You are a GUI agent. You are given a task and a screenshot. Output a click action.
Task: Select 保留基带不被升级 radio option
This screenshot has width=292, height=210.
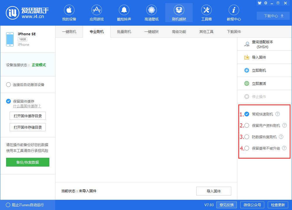pyautogui.click(x=247, y=148)
